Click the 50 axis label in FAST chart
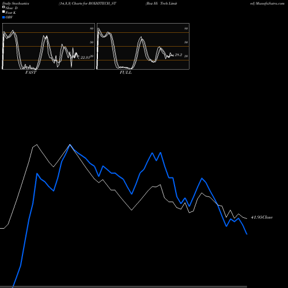Image resolution: width=288 pixels, height=288 pixels. click(92, 42)
